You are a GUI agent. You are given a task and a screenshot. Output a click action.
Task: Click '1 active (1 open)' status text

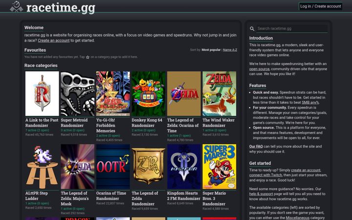coord(179,135)
